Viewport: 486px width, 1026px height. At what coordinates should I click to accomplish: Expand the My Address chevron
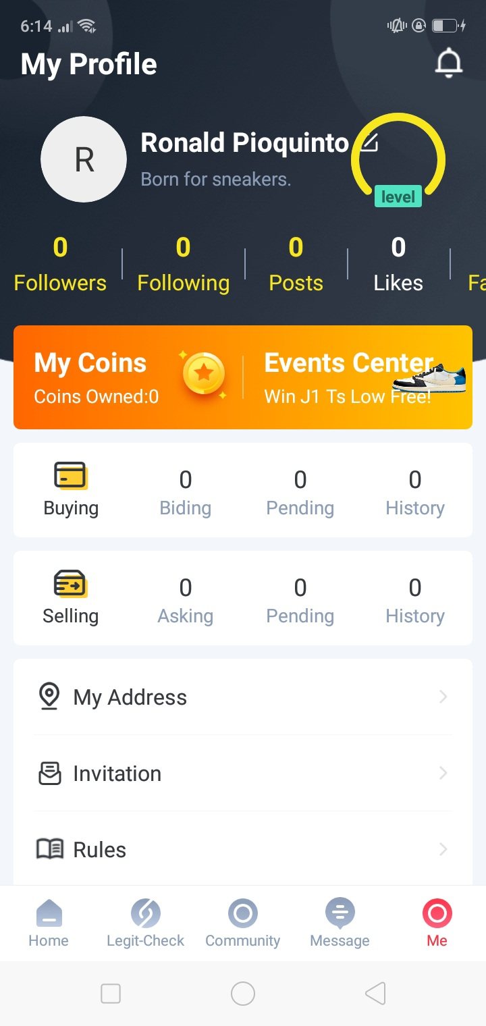click(x=443, y=697)
